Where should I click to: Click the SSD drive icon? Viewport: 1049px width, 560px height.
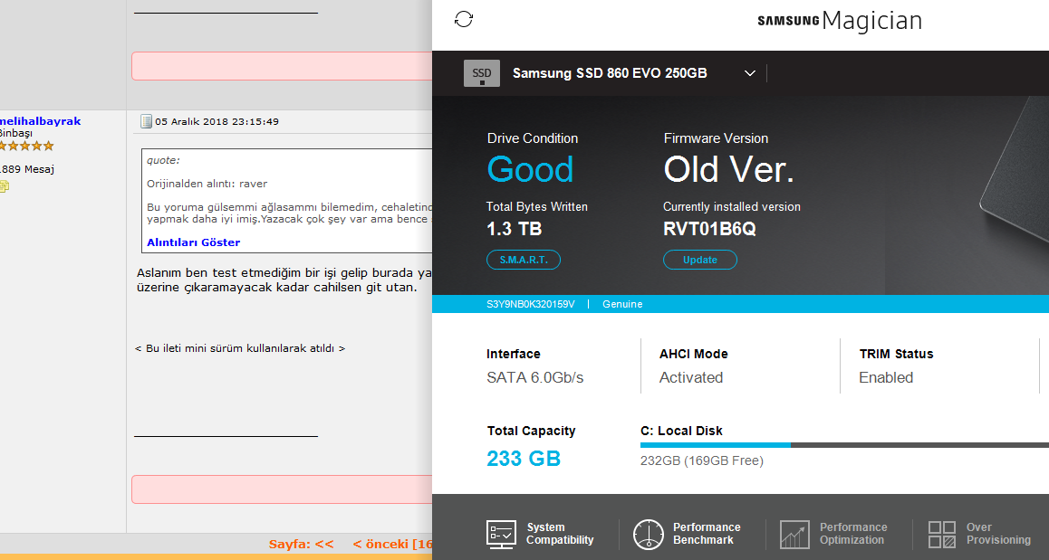tap(482, 73)
